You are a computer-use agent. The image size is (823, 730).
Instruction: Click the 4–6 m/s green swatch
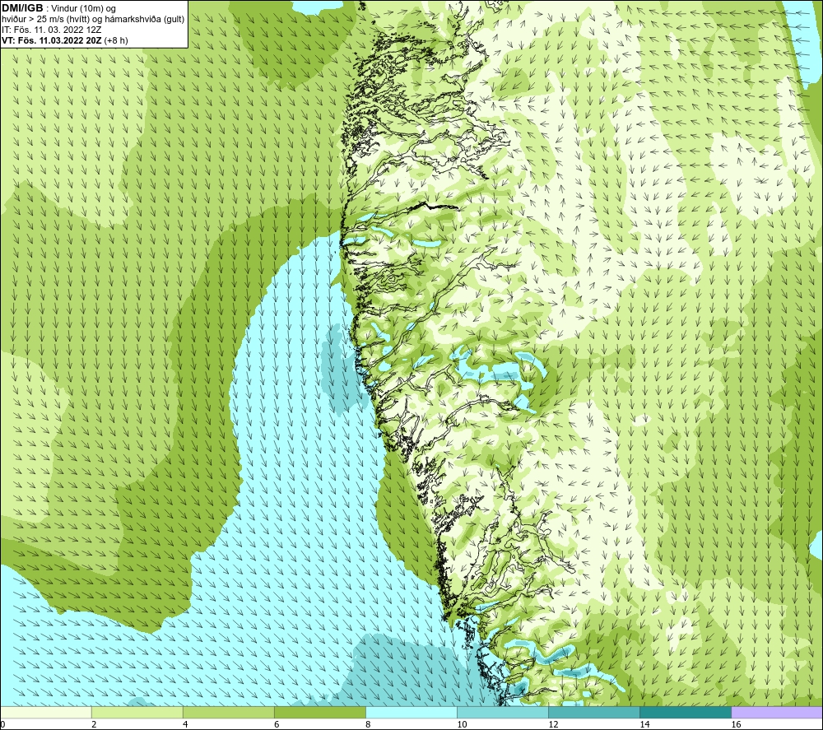tap(229, 713)
